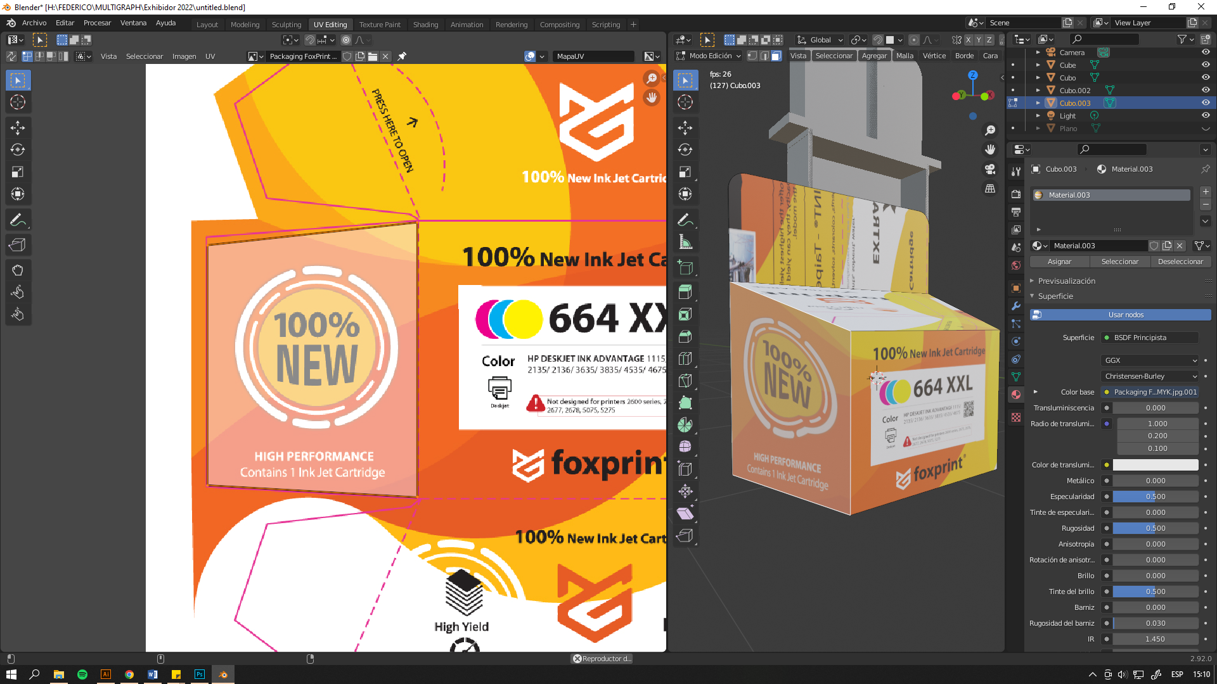
Task: Click the MapaUV field in UV editor
Action: [593, 56]
